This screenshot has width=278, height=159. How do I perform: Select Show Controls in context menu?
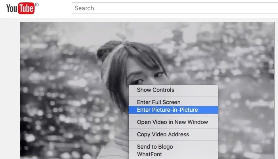pyautogui.click(x=173, y=90)
